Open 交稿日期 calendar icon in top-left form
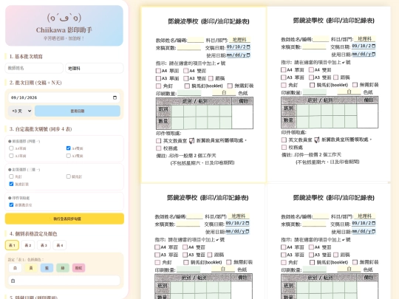 tap(248, 47)
